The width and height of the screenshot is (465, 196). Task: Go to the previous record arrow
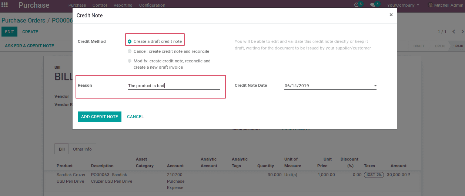(454, 32)
